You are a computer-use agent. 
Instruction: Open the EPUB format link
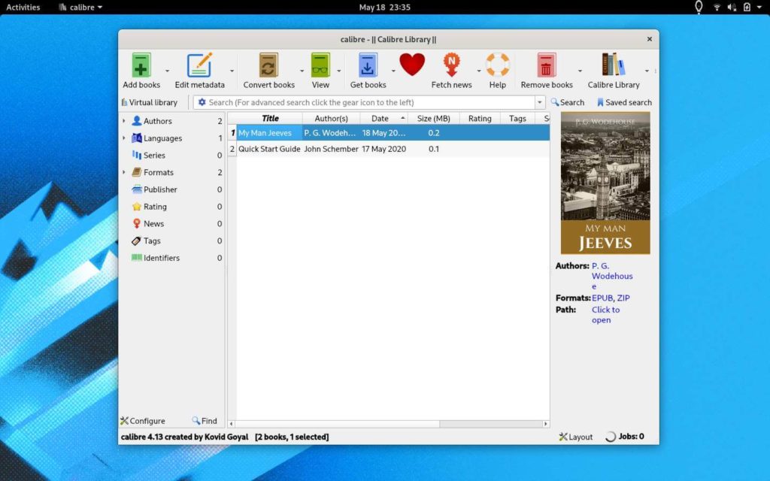[602, 298]
